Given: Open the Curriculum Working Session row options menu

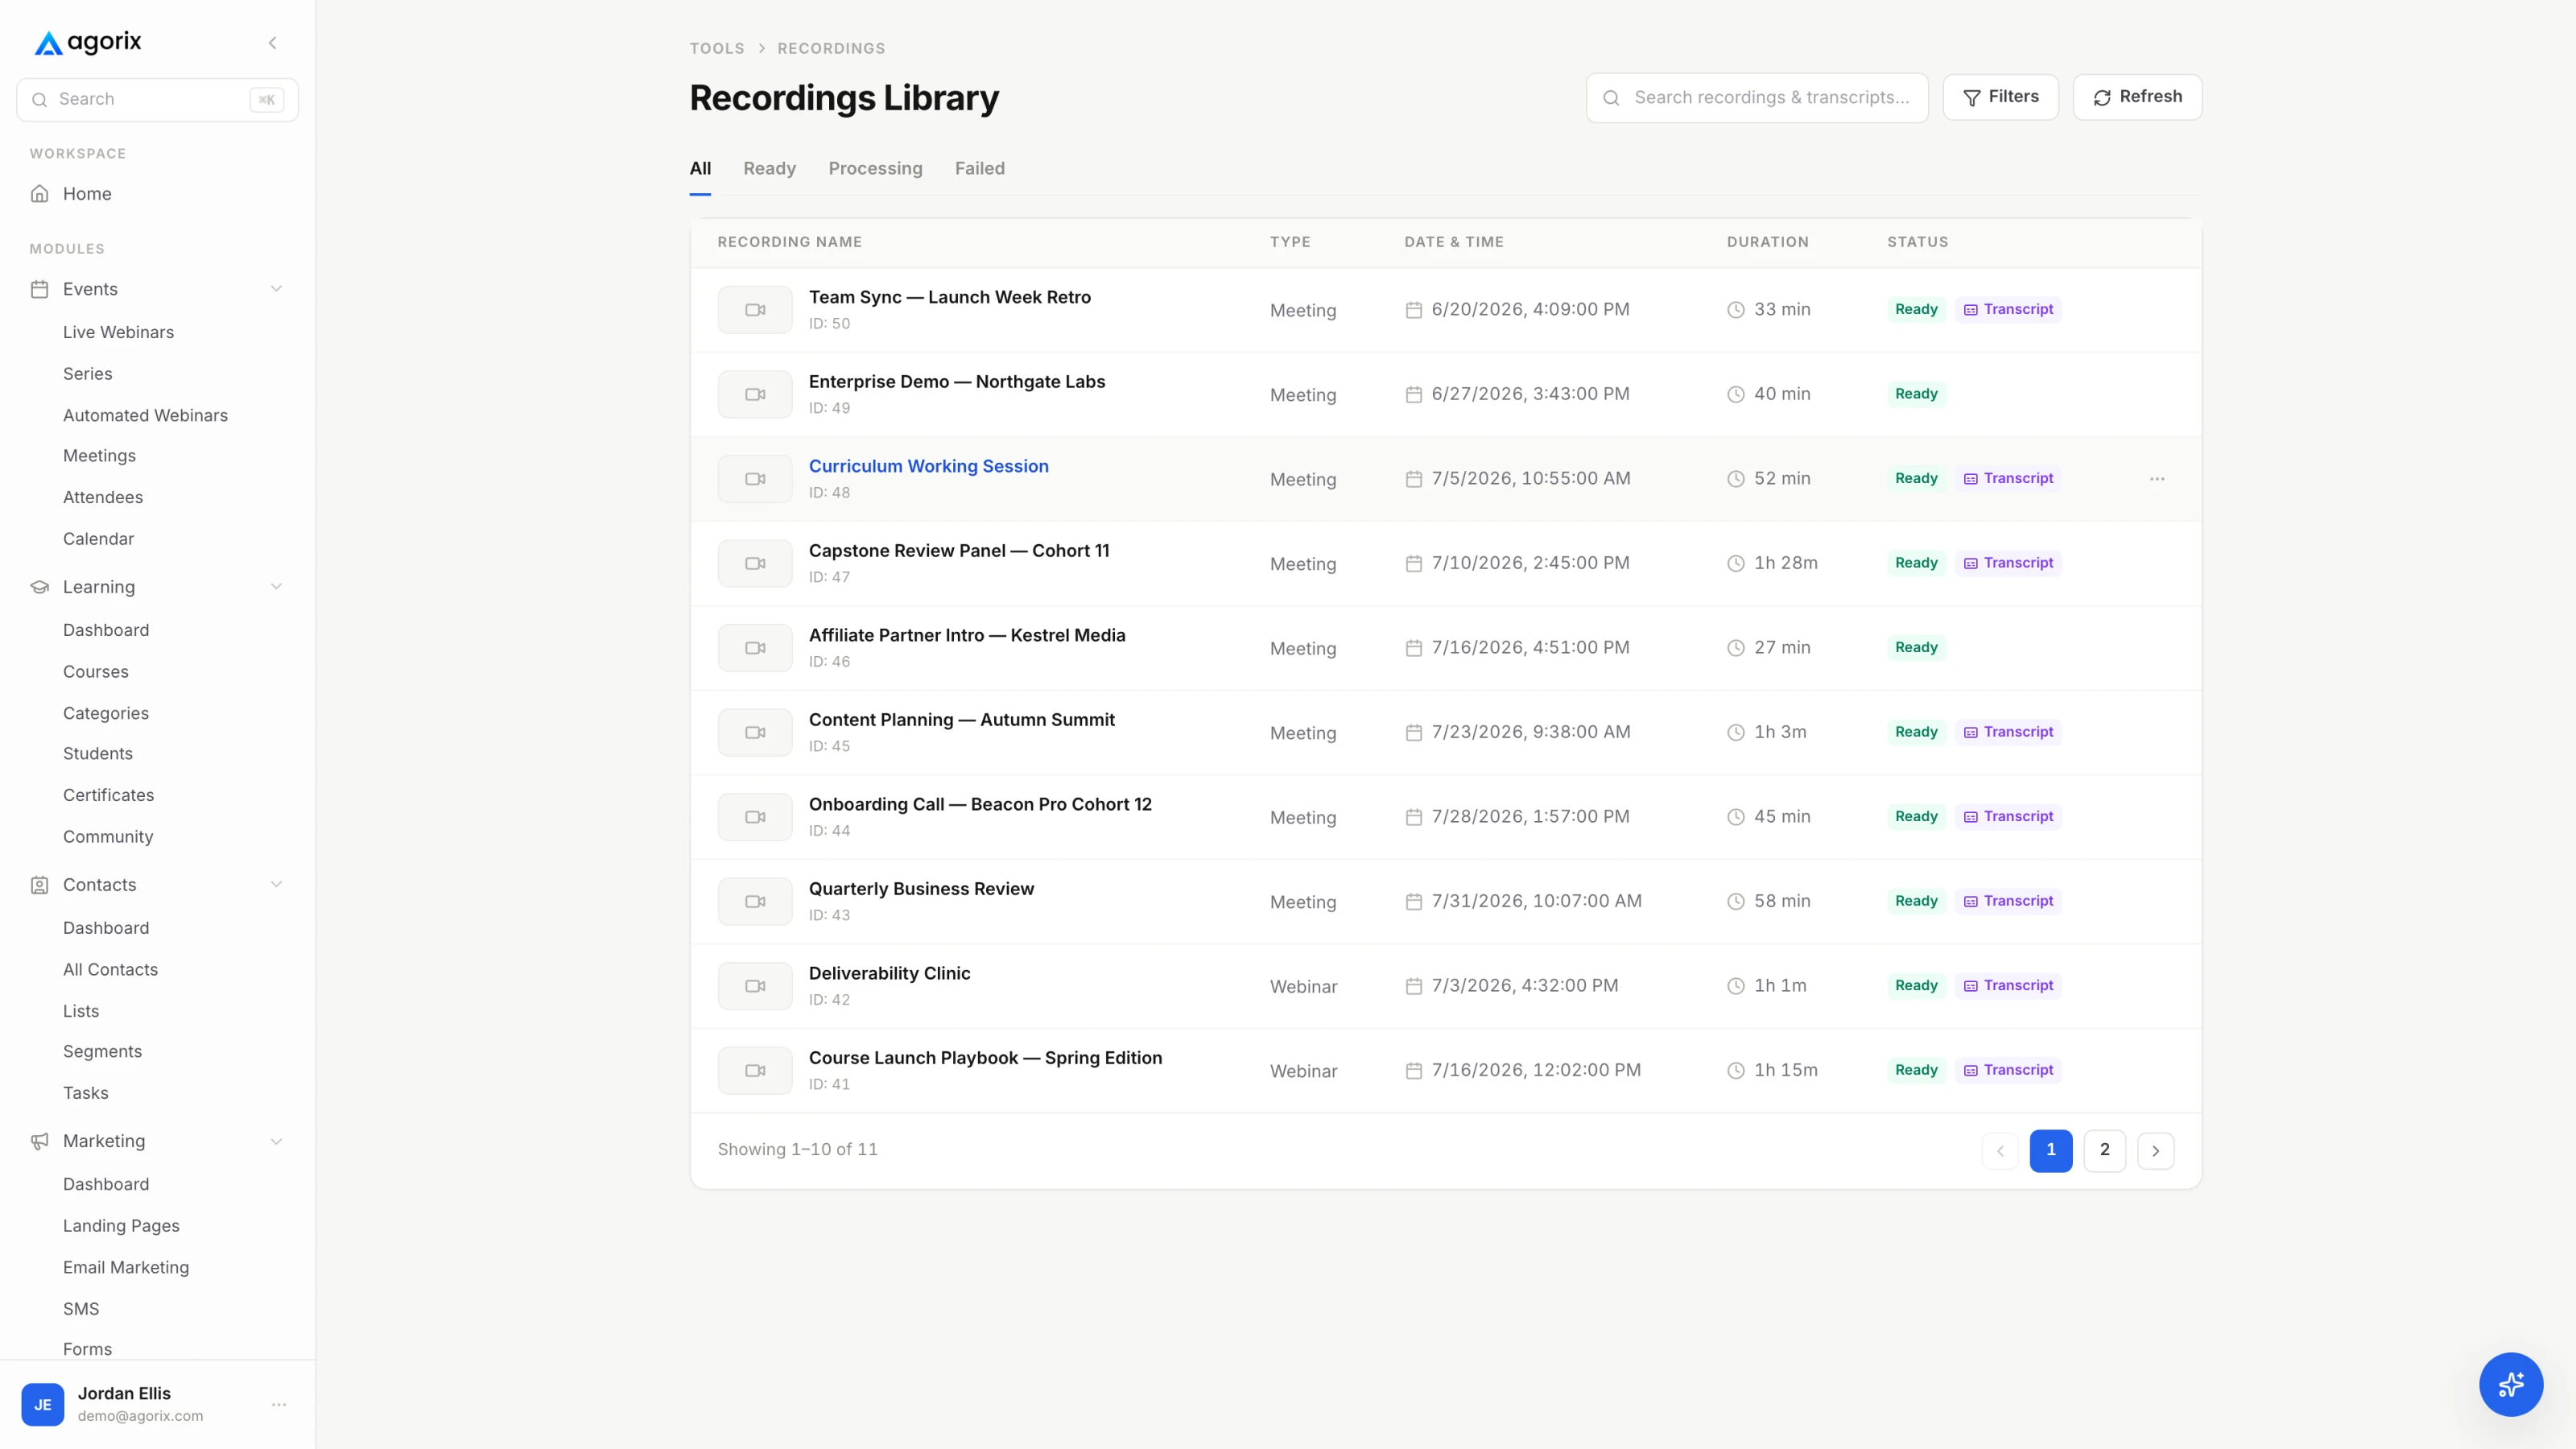Looking at the screenshot, I should pos(2157,479).
